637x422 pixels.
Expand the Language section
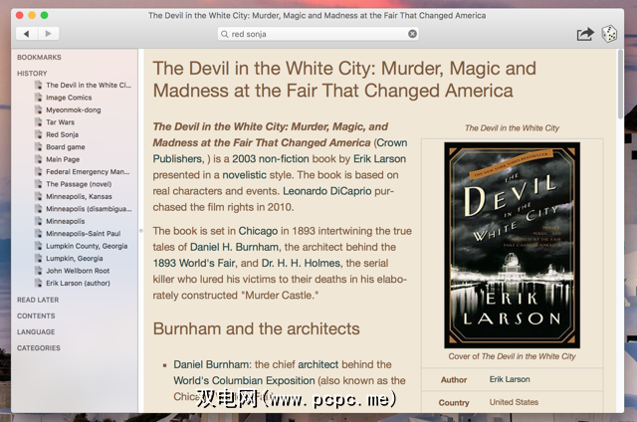(36, 331)
